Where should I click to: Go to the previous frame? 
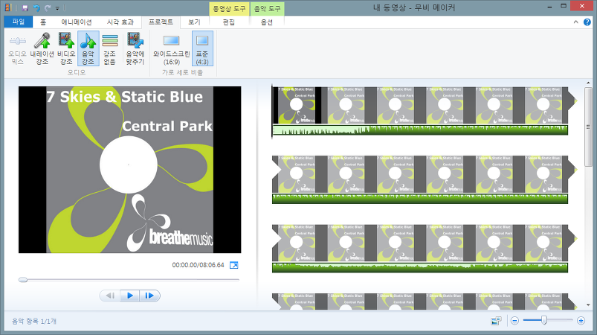110,296
